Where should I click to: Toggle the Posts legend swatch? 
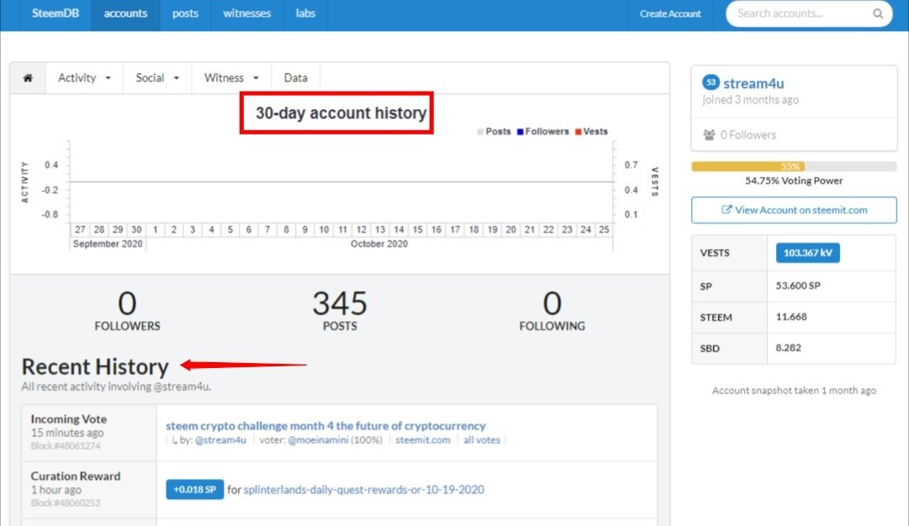480,131
